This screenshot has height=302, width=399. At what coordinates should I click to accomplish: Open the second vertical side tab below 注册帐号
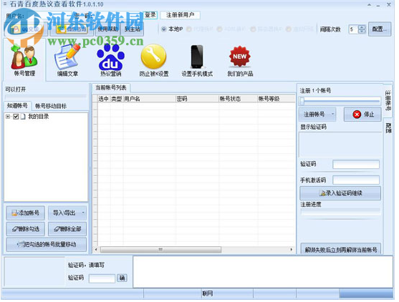tap(388, 128)
